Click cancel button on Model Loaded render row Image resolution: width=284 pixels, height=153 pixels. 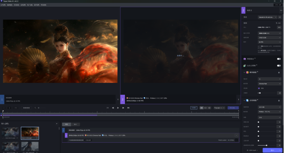236,140
